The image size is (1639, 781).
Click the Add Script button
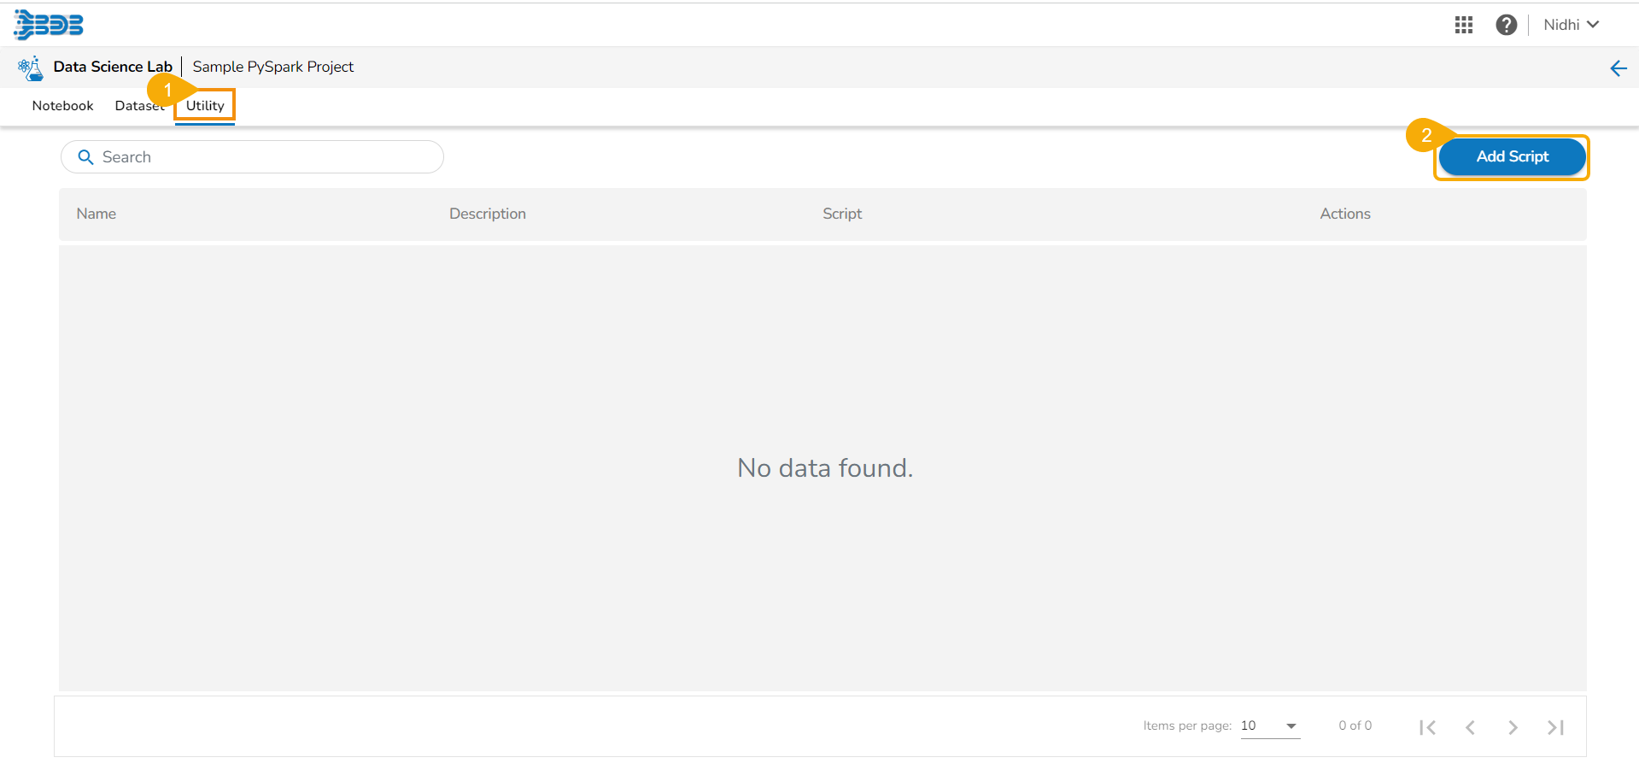(1512, 157)
